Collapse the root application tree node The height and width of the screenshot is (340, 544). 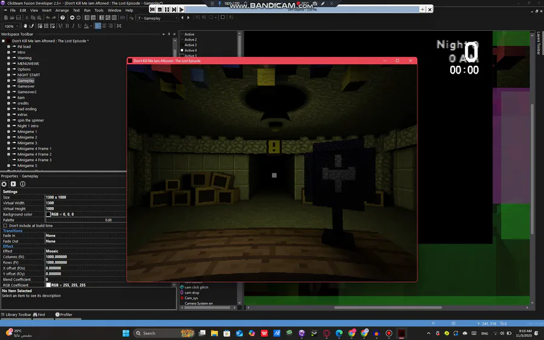[x=3, y=41]
